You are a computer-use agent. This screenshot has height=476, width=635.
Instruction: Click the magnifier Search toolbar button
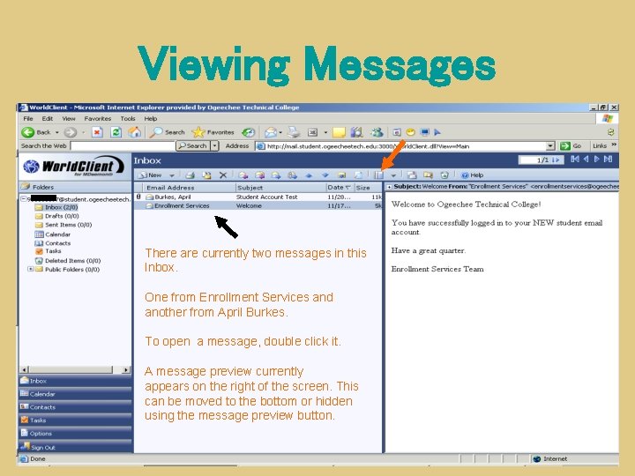pos(168,132)
